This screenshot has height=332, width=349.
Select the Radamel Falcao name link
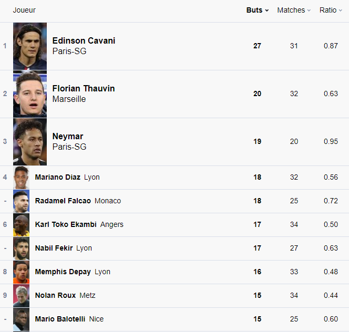(x=63, y=201)
